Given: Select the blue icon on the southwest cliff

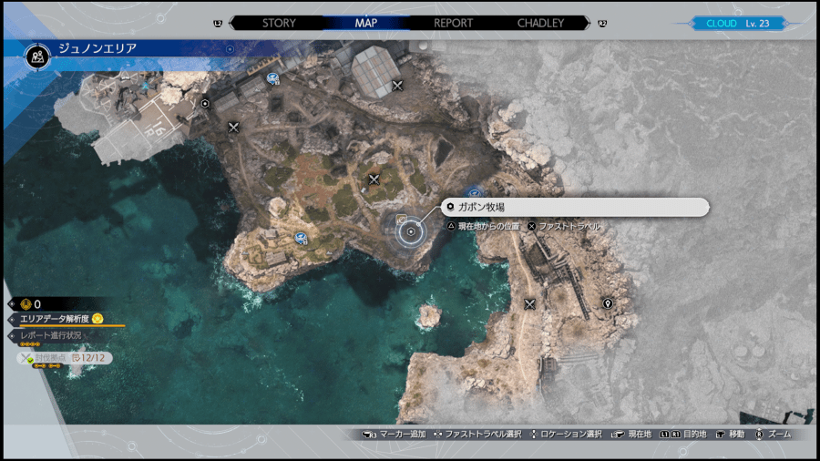Looking at the screenshot, I should click(x=300, y=238).
